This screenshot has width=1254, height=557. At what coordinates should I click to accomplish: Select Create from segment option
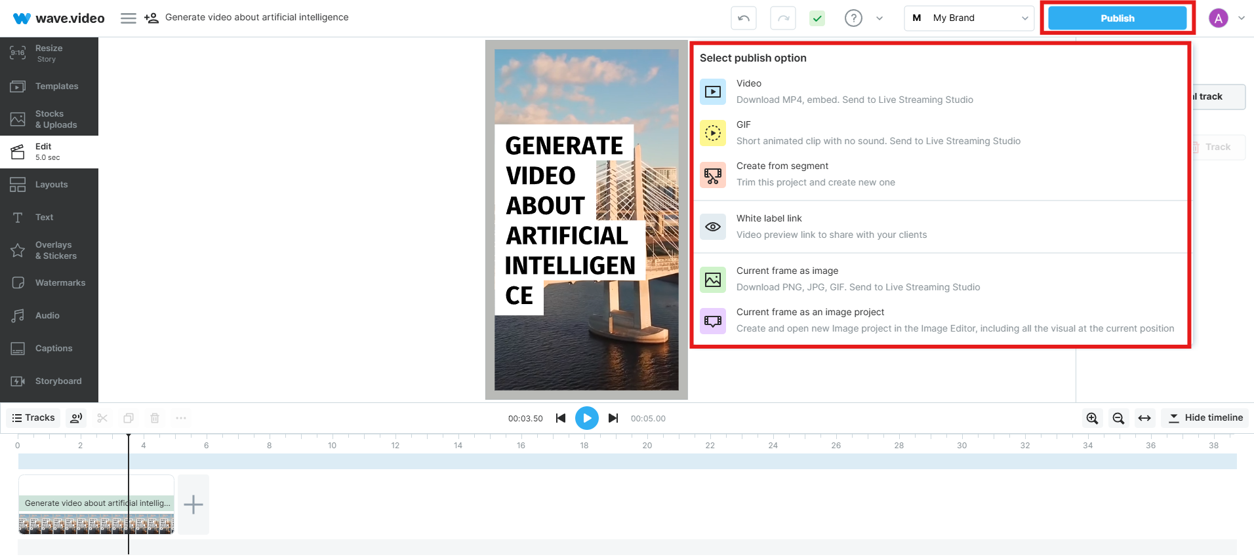pyautogui.click(x=940, y=174)
